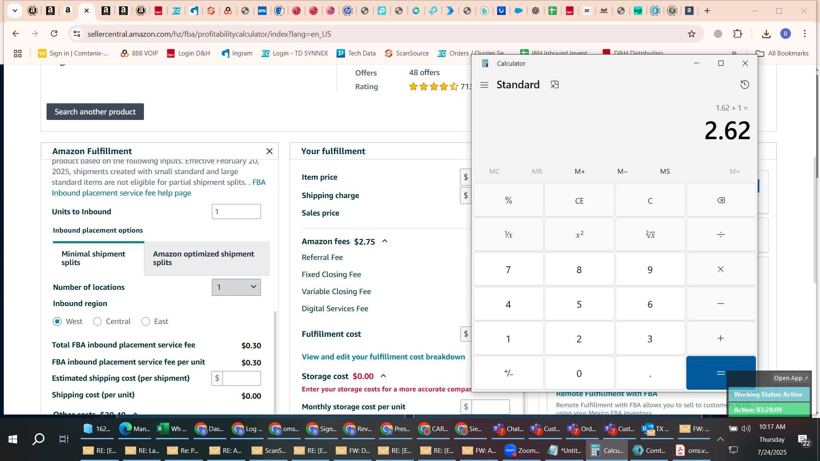The height and width of the screenshot is (461, 820).
Task: Click the Calculator decimal point key
Action: pyautogui.click(x=650, y=373)
